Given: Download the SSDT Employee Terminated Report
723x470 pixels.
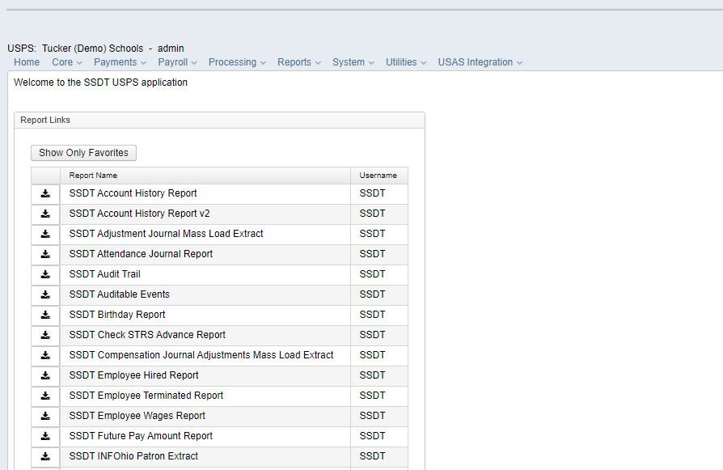Looking at the screenshot, I should pos(45,396).
